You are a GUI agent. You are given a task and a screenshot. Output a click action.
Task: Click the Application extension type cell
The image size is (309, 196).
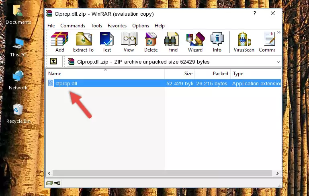tap(256, 83)
